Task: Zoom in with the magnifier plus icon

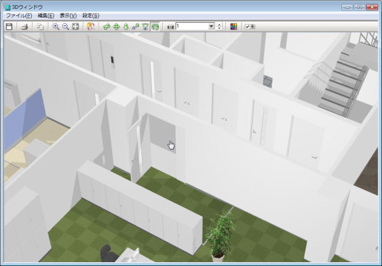Action: [x=56, y=27]
